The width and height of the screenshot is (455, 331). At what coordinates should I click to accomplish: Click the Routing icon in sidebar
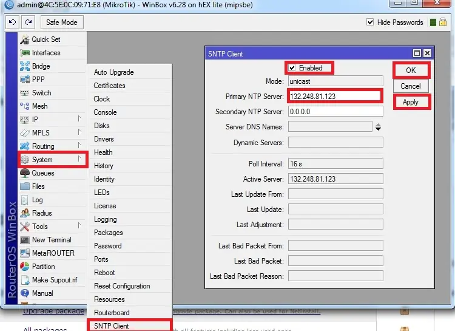(25, 146)
